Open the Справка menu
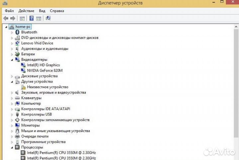 click(57, 11)
